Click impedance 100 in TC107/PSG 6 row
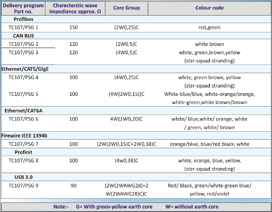Viewport: 272px width, 212px height. pyautogui.click(x=74, y=119)
